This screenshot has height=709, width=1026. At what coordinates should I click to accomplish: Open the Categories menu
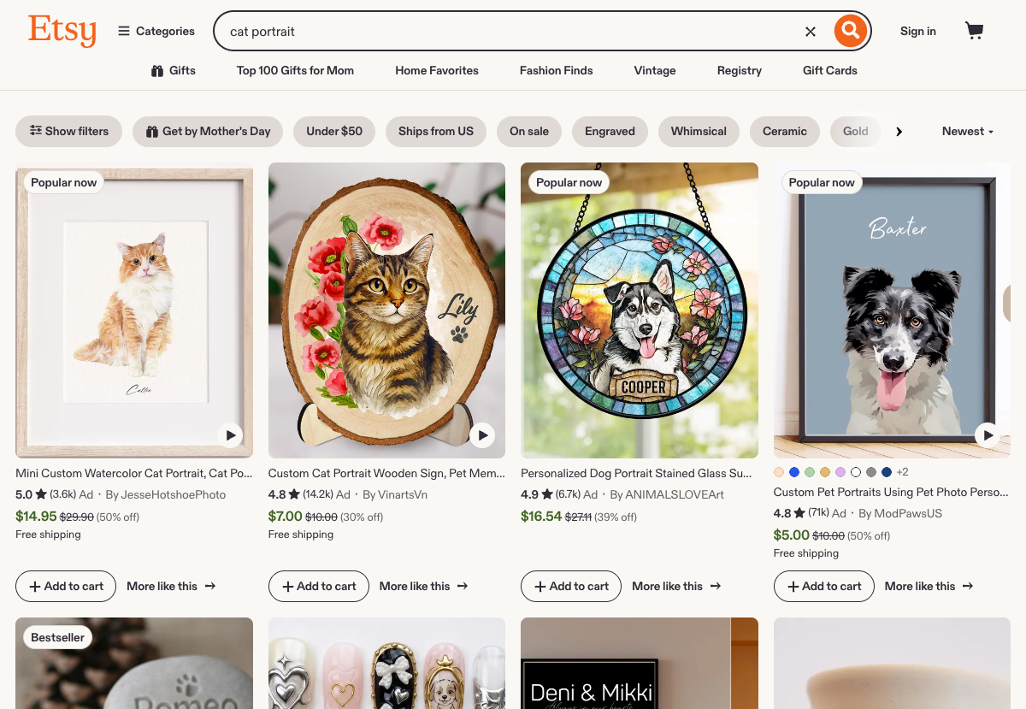pyautogui.click(x=156, y=32)
